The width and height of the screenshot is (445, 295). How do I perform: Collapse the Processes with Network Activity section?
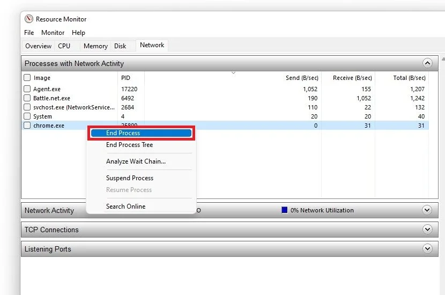(427, 63)
